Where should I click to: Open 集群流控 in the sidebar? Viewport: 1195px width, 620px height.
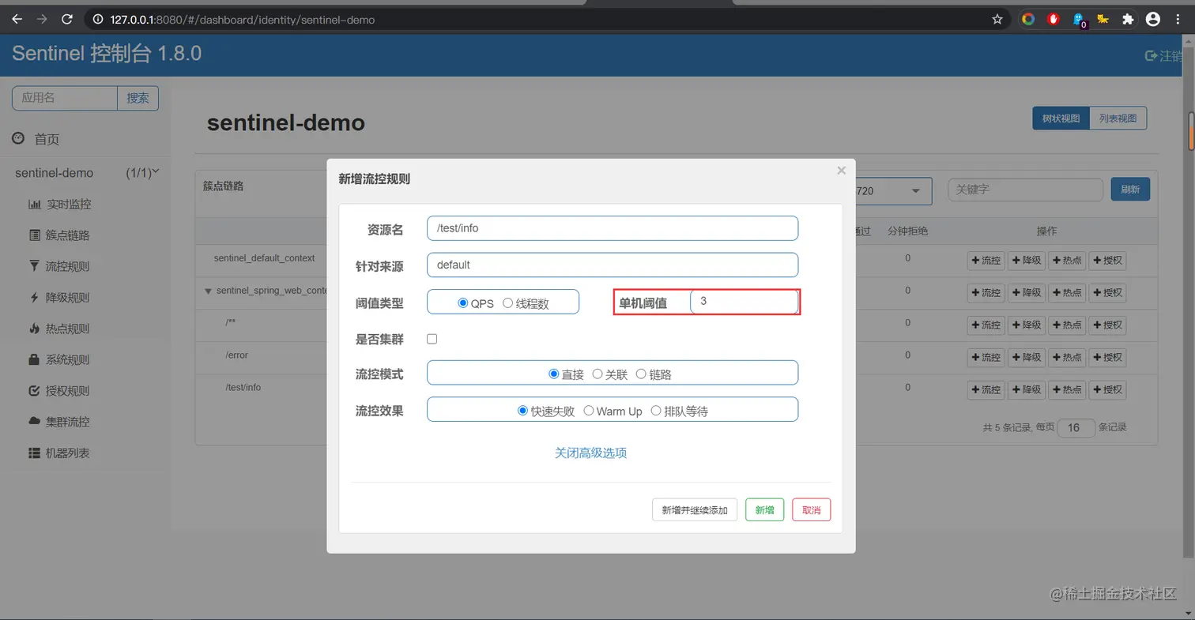click(x=59, y=422)
